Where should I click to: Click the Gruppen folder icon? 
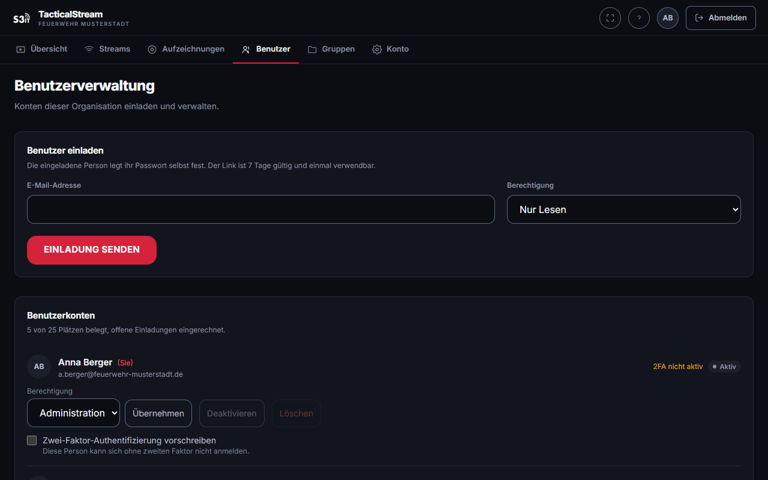(x=312, y=49)
